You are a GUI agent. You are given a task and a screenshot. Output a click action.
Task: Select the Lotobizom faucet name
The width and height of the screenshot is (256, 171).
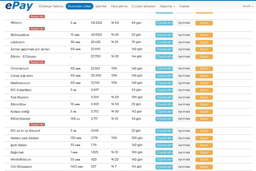point(17,42)
